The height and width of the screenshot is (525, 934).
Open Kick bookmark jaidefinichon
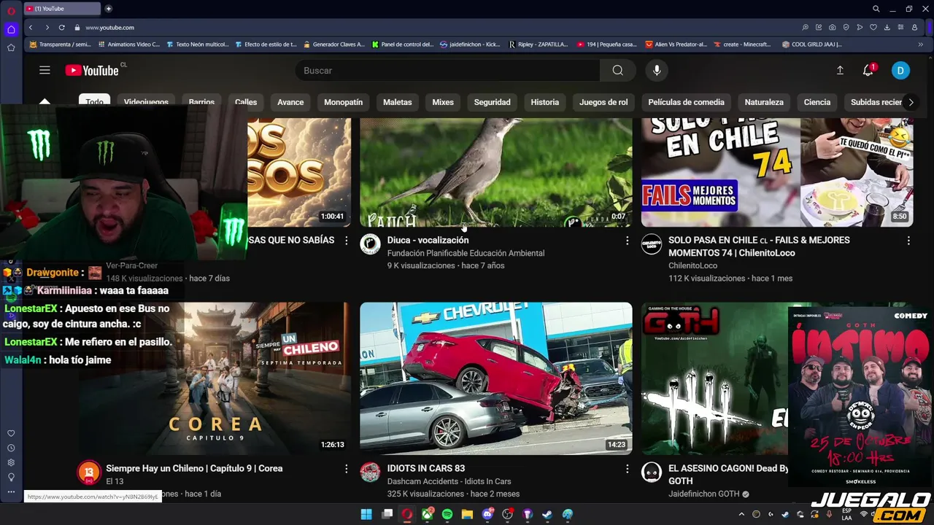point(470,44)
